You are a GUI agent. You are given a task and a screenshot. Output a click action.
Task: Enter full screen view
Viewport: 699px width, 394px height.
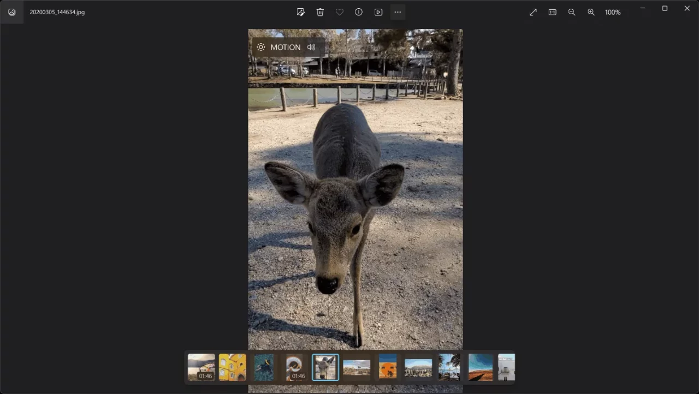coord(533,12)
